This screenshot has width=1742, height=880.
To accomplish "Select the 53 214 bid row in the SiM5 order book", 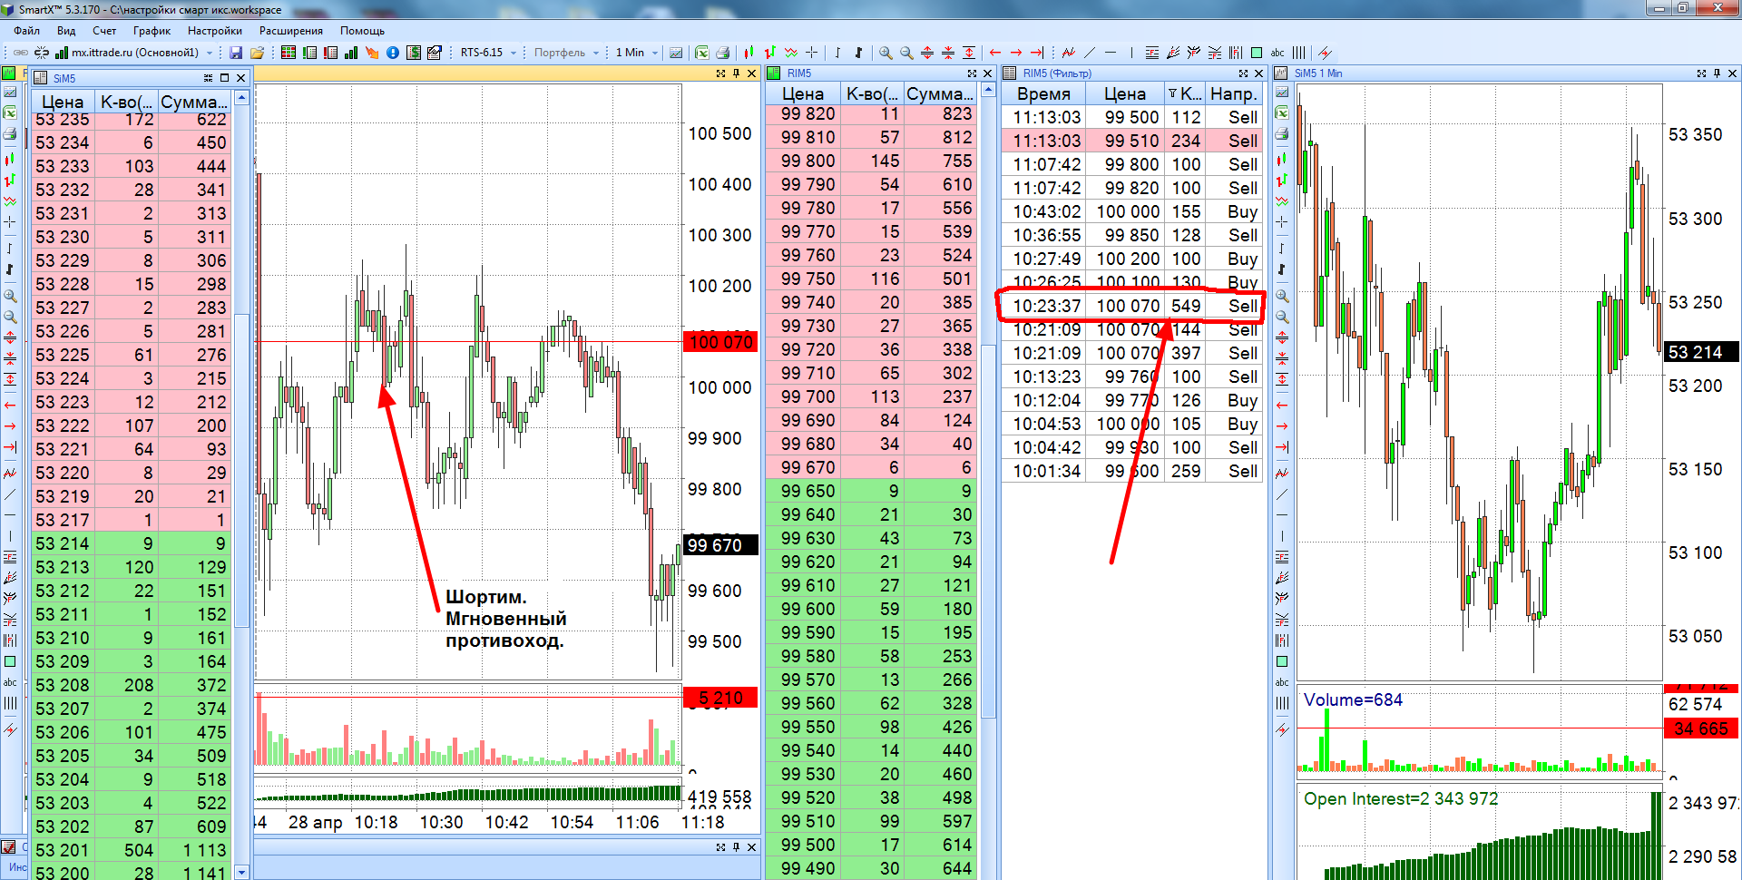I will coord(132,543).
